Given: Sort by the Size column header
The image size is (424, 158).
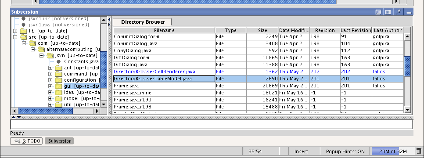Looking at the screenshot, I should point(262,30).
